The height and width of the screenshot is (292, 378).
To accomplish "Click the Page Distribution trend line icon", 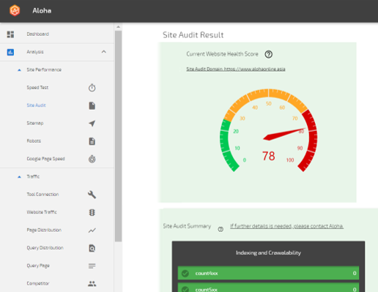I will (x=92, y=231).
